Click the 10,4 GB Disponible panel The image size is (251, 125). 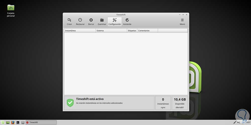coord(180,103)
